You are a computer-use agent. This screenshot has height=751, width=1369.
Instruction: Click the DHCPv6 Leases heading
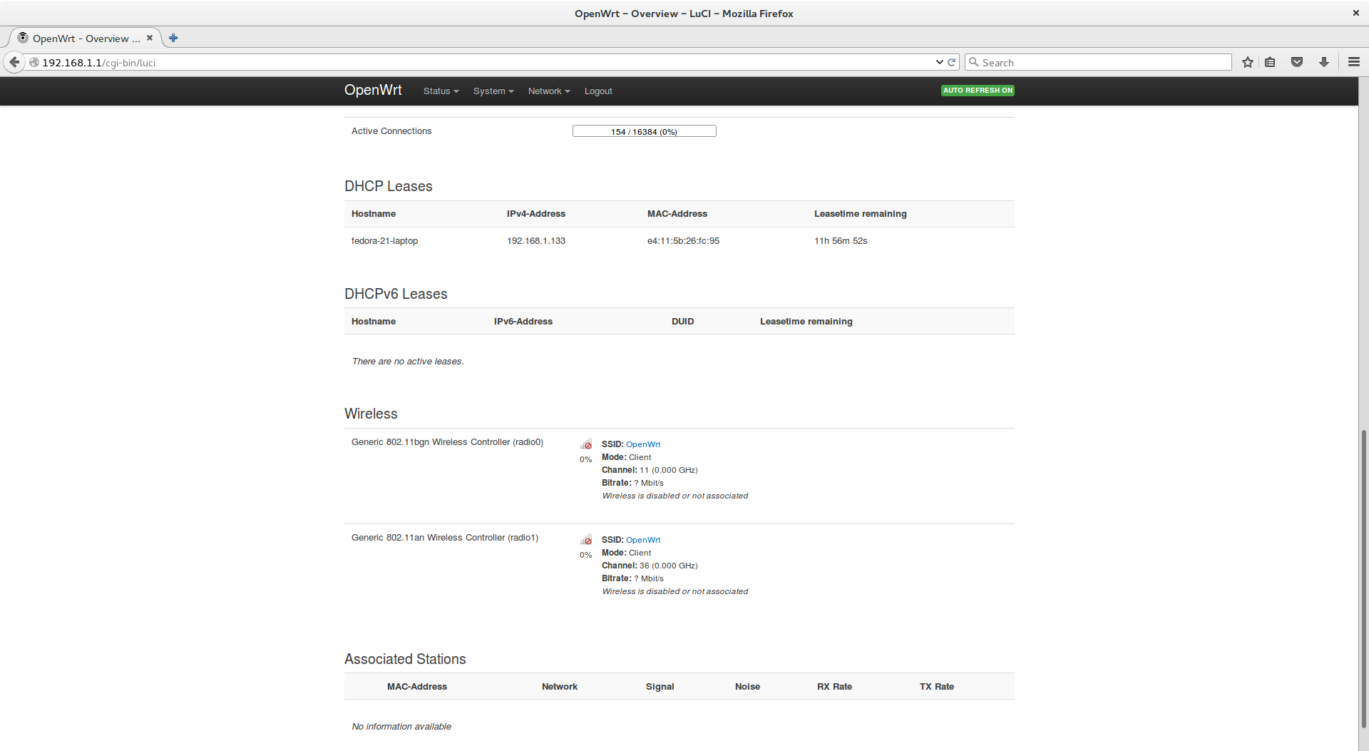tap(396, 294)
